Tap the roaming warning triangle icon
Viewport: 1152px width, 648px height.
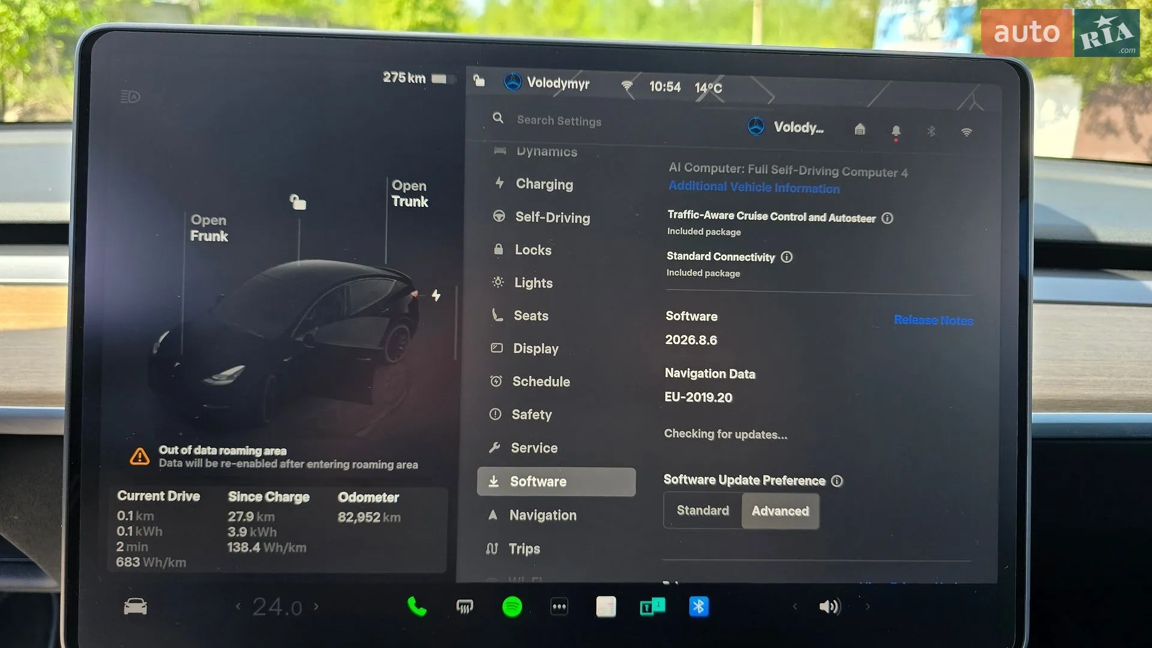(x=140, y=457)
